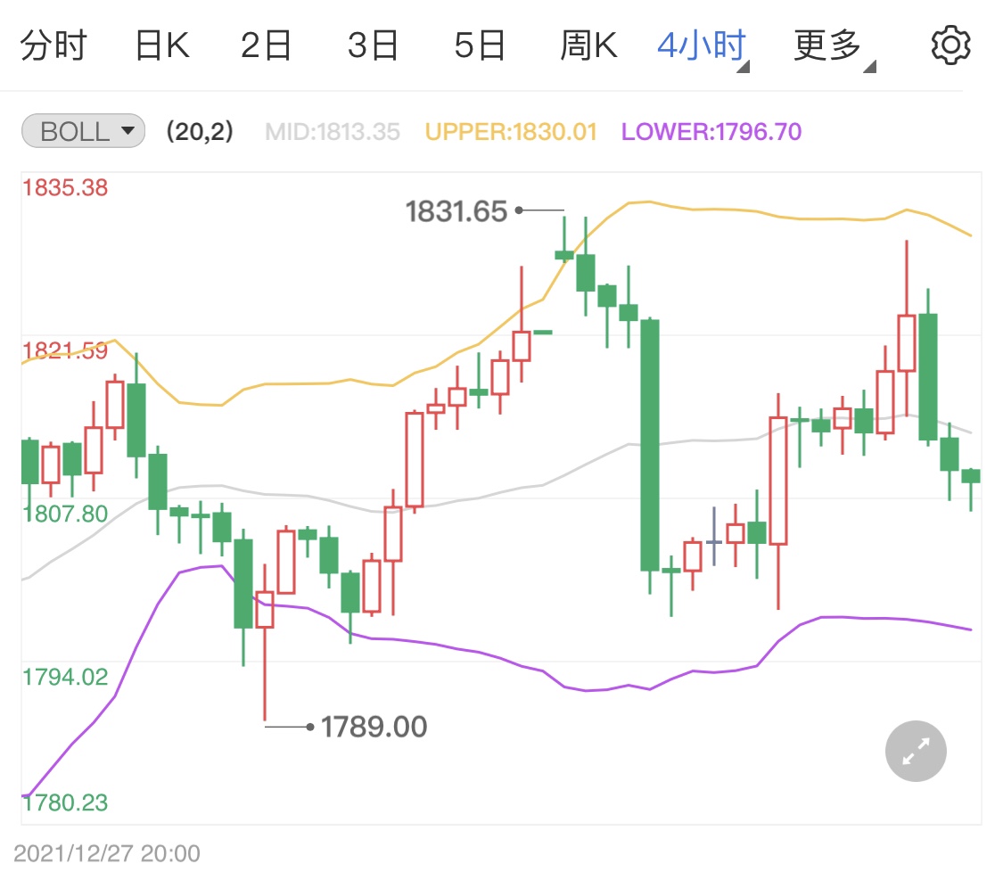Expand chart to fullscreen with arrows button
1003x872 pixels.
point(916,751)
